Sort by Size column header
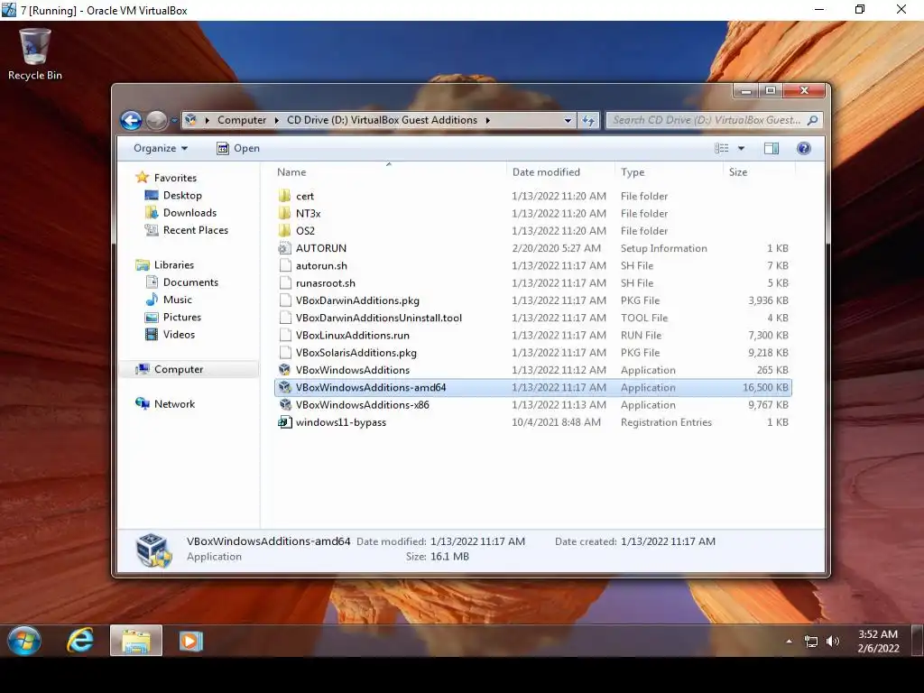This screenshot has height=693, width=924. click(759, 172)
